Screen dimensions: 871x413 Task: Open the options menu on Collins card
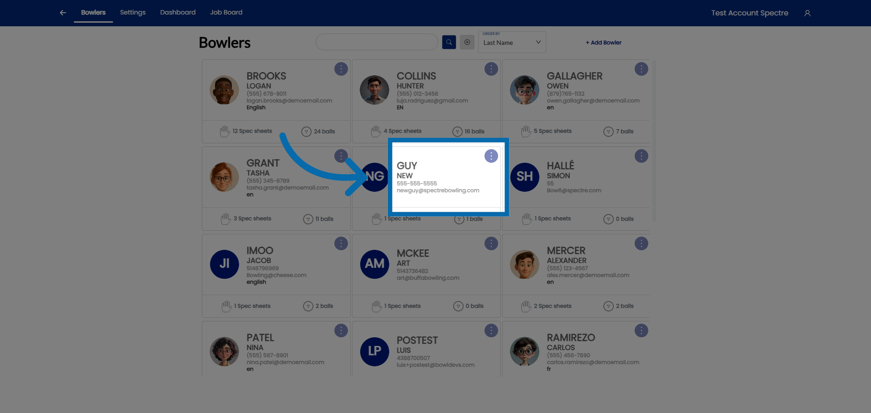click(491, 69)
